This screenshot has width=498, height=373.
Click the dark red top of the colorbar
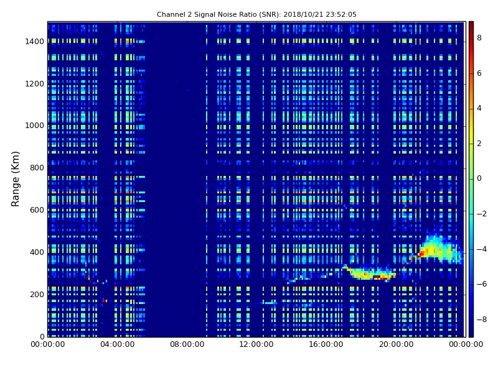click(471, 25)
